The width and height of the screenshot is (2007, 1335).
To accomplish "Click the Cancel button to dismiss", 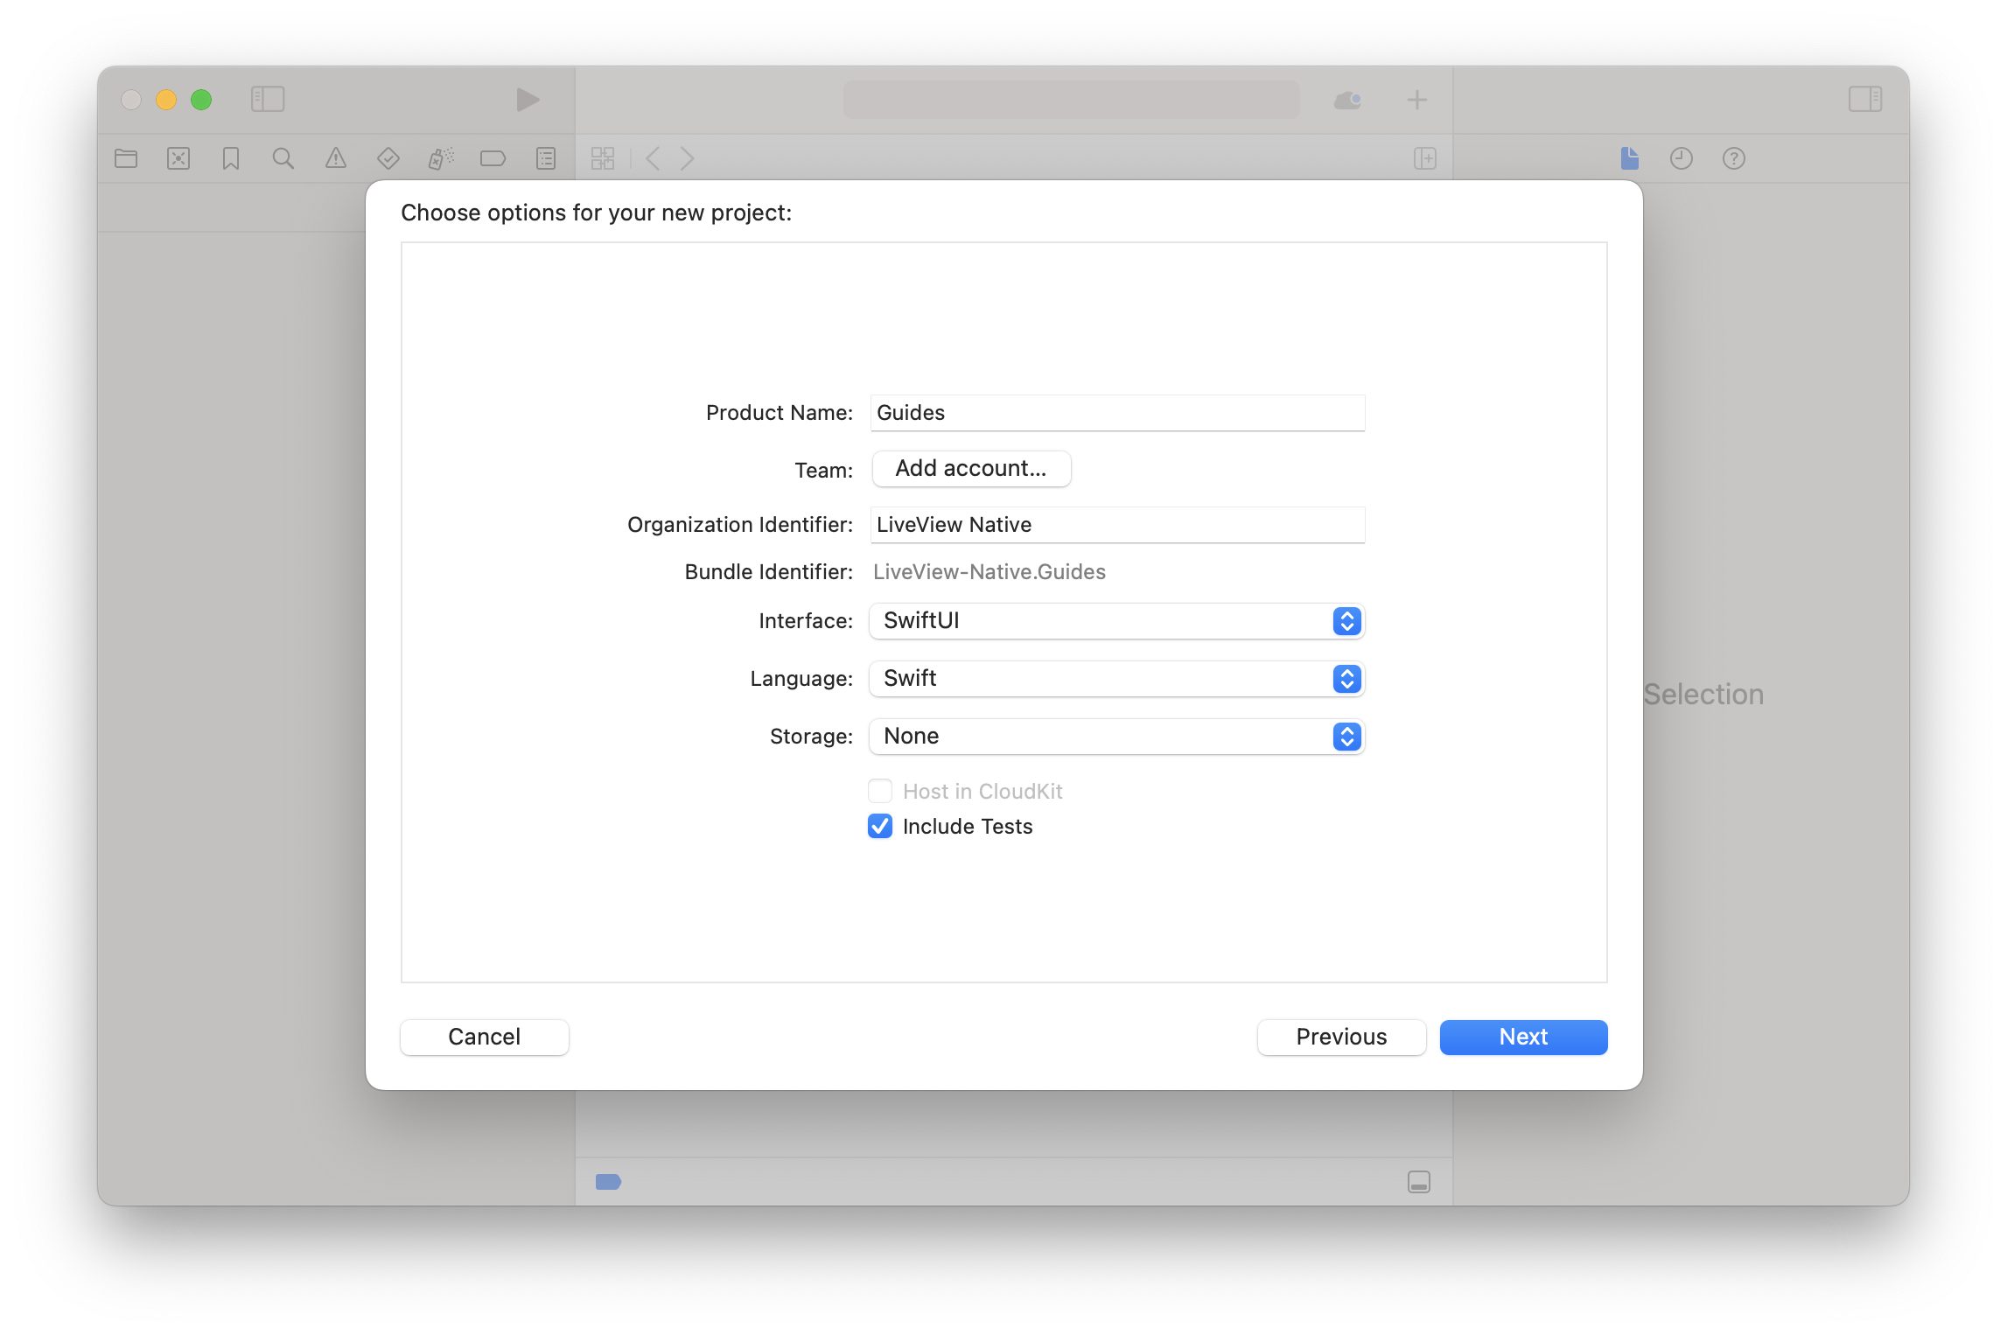I will pyautogui.click(x=483, y=1036).
